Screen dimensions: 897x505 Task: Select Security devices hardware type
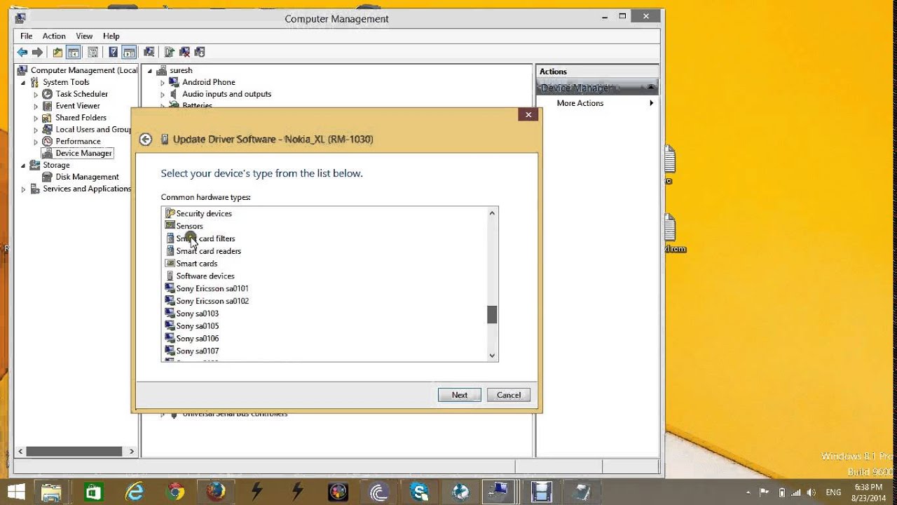pyautogui.click(x=204, y=213)
